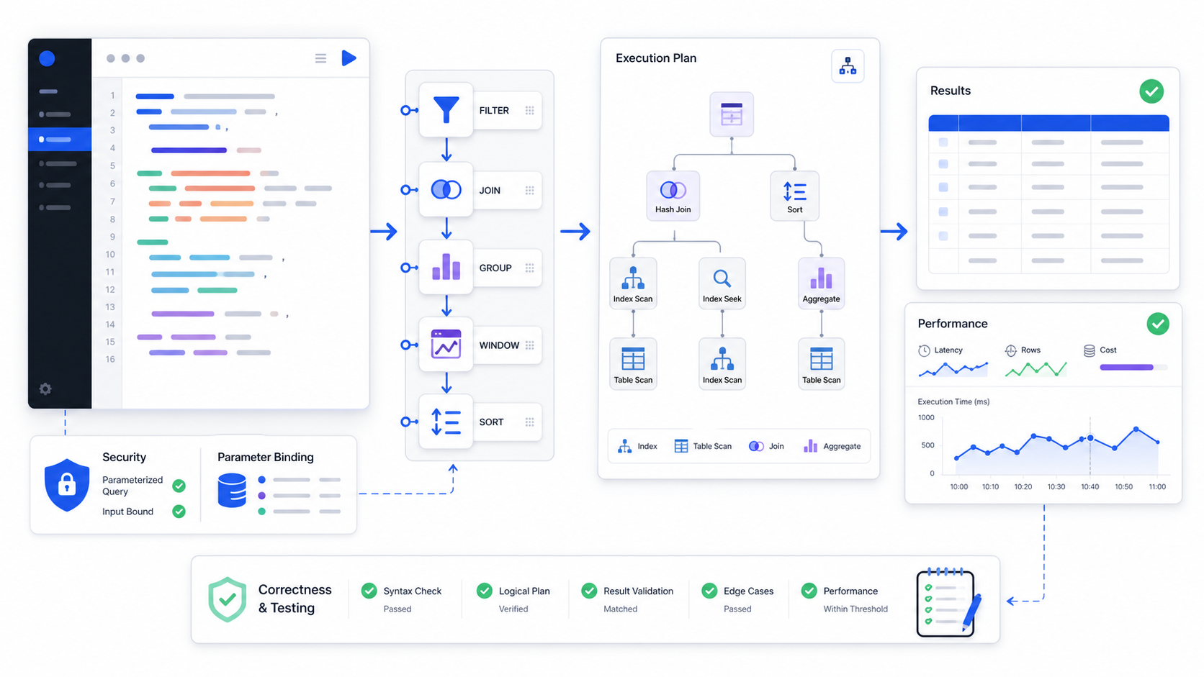The image size is (1204, 677).
Task: Click line 16 in the code editor gutter
Action: [x=110, y=359]
